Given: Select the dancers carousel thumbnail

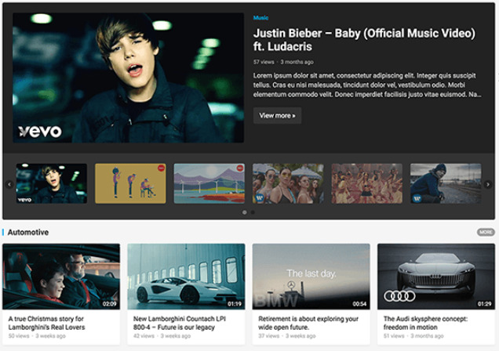Looking at the screenshot, I should pyautogui.click(x=367, y=183).
